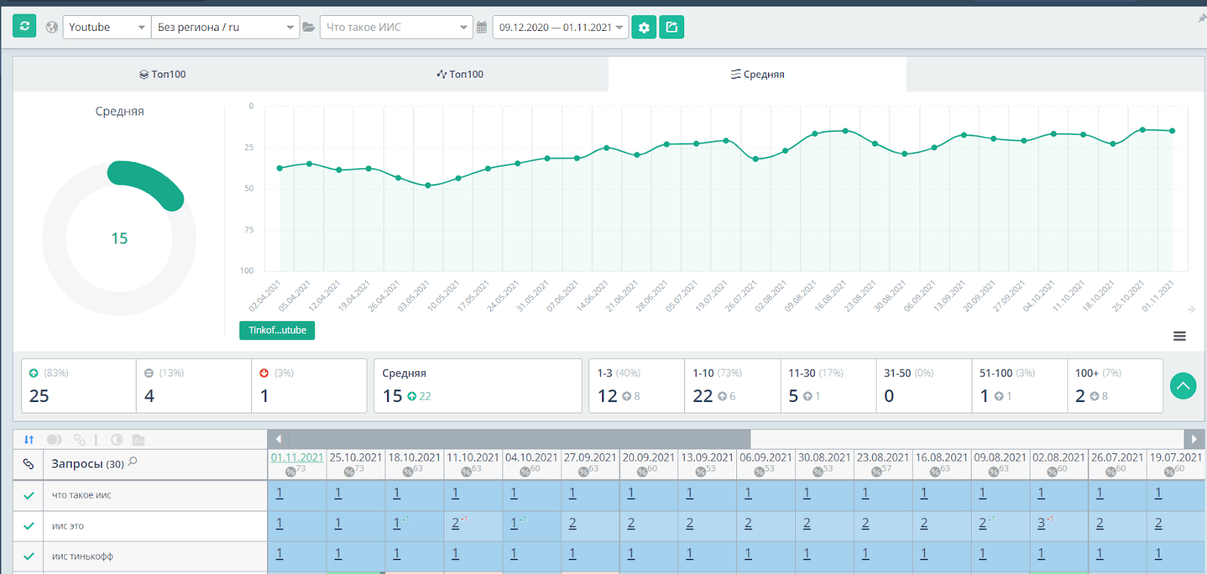Open the chart hamburger menu
Viewport: 1207px width, 574px height.
click(x=1179, y=336)
